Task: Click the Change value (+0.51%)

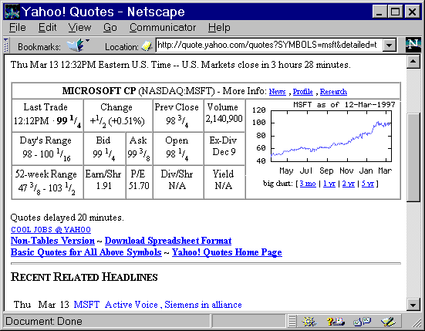Action: click(x=126, y=120)
